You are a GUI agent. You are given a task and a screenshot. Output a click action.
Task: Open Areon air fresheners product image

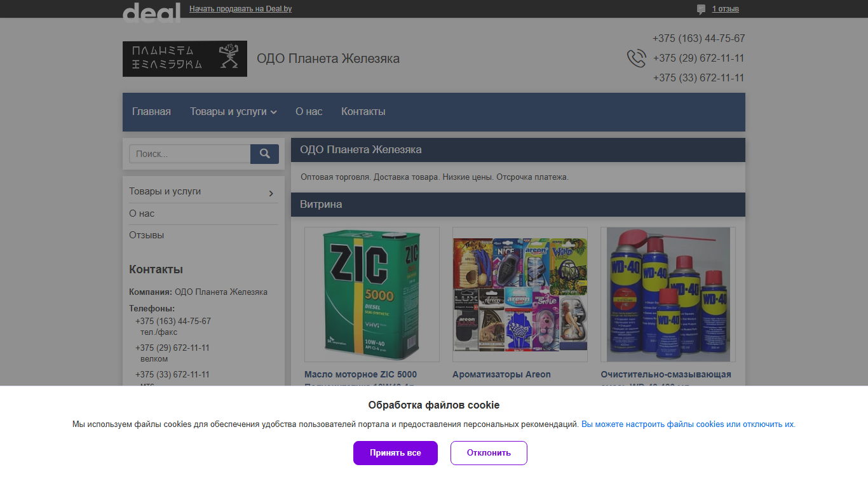pyautogui.click(x=520, y=294)
